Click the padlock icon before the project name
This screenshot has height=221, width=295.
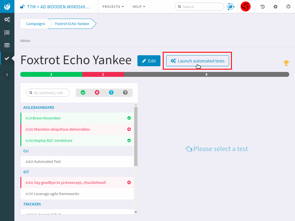22,6
